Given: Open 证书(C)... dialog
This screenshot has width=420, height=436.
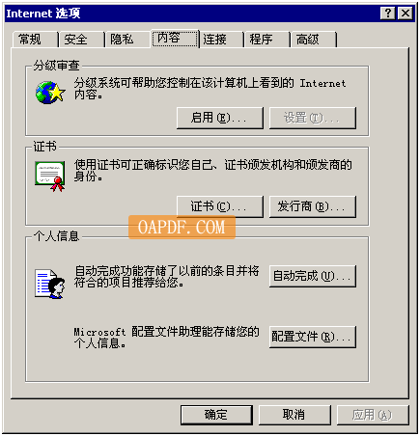Looking at the screenshot, I should [x=220, y=206].
